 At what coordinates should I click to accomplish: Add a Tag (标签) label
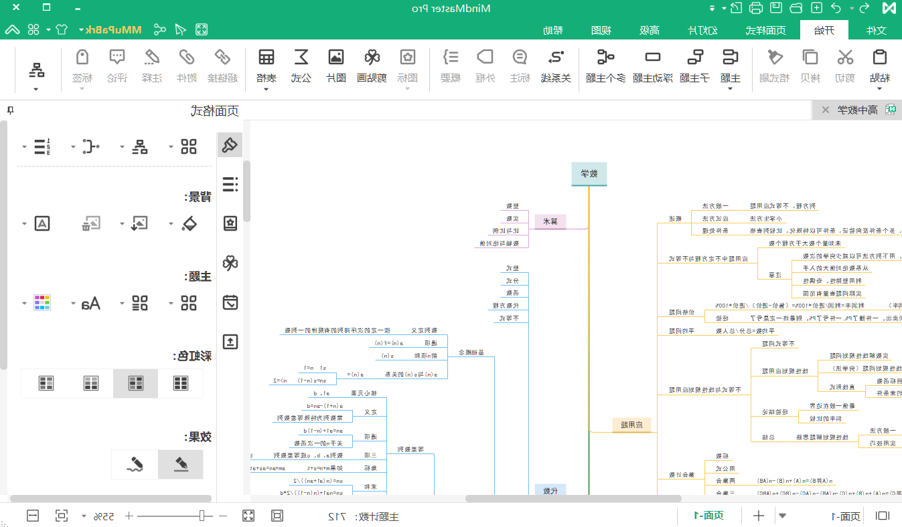[x=82, y=66]
